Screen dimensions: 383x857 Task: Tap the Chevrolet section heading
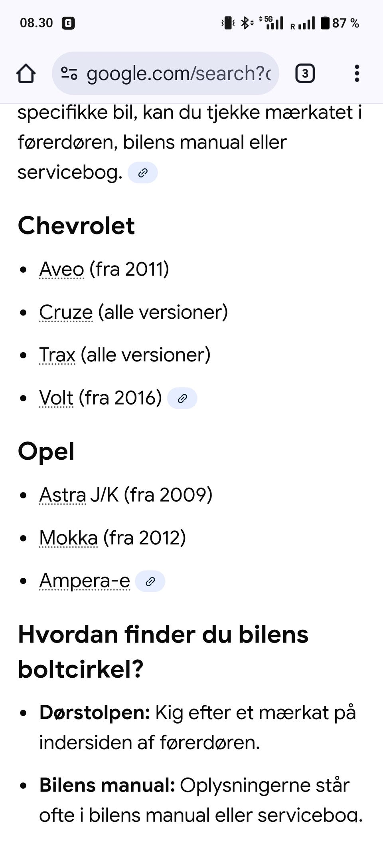pyautogui.click(x=76, y=226)
